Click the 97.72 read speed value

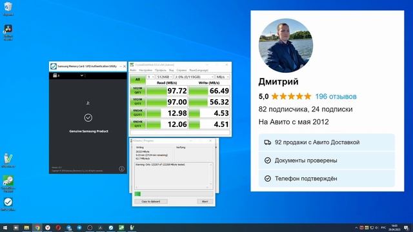coord(177,91)
